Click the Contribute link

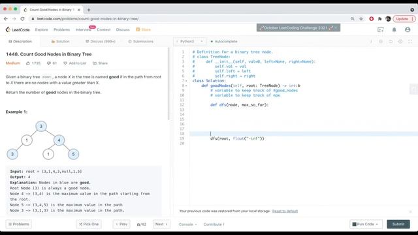tap(214, 225)
